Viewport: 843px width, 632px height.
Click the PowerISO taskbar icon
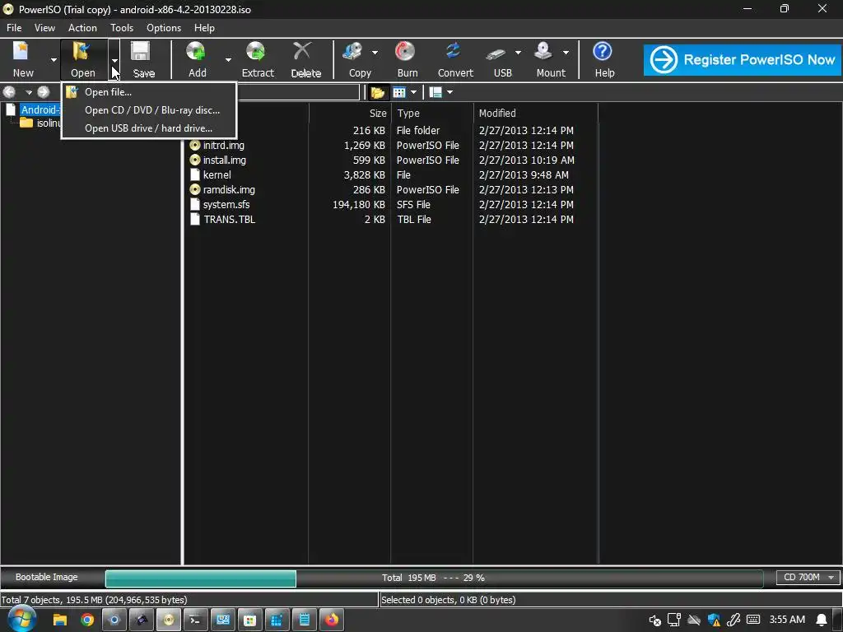point(168,620)
